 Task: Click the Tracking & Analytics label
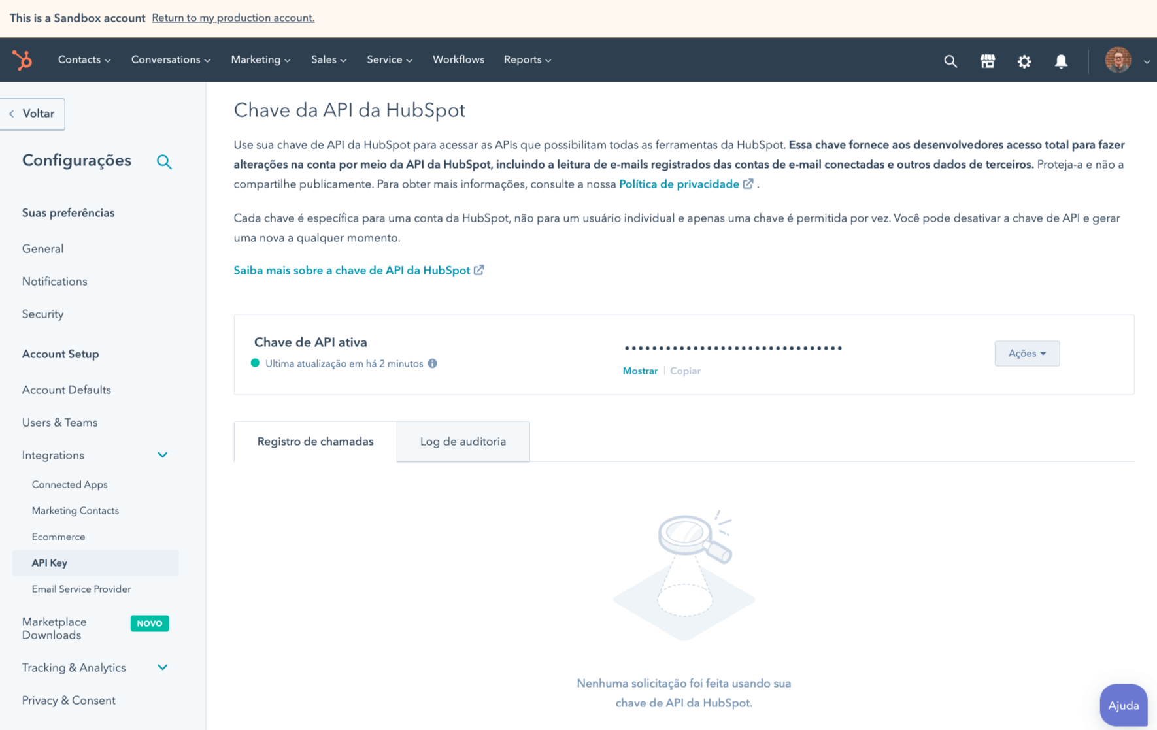click(x=74, y=668)
